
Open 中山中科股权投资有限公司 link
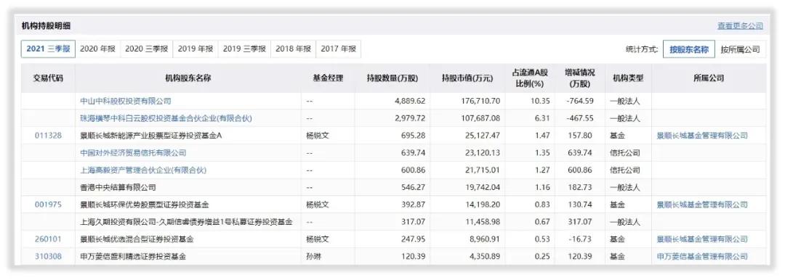pos(126,101)
